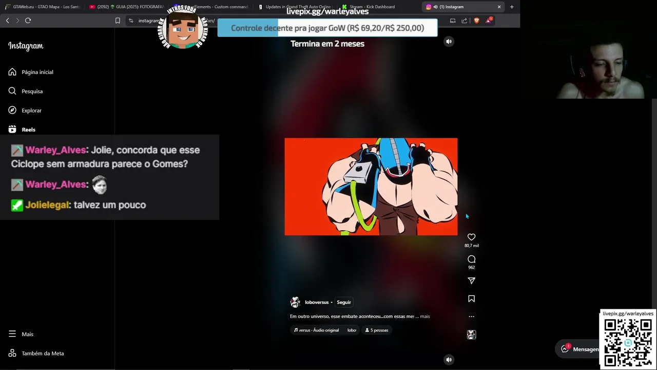
Task: Open loboversus profile name
Action: click(x=317, y=302)
